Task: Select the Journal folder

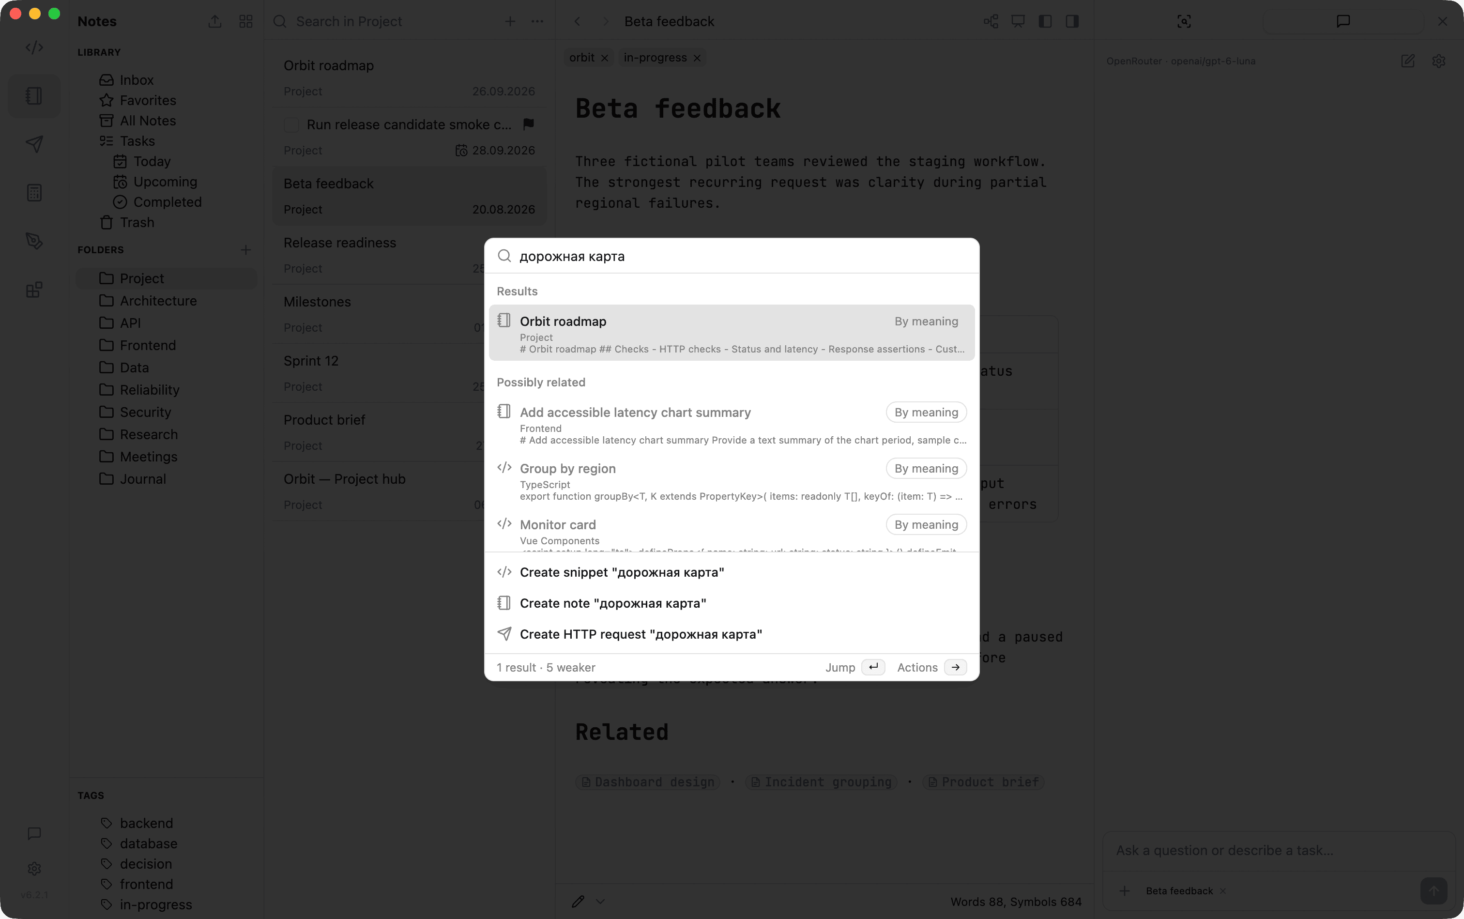Action: (x=166, y=479)
